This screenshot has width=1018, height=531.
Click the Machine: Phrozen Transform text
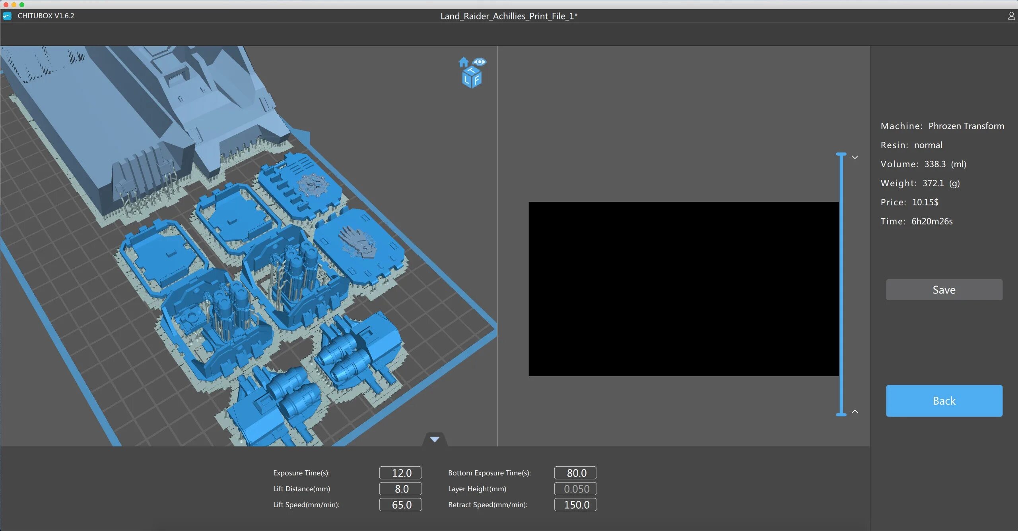tap(942, 126)
